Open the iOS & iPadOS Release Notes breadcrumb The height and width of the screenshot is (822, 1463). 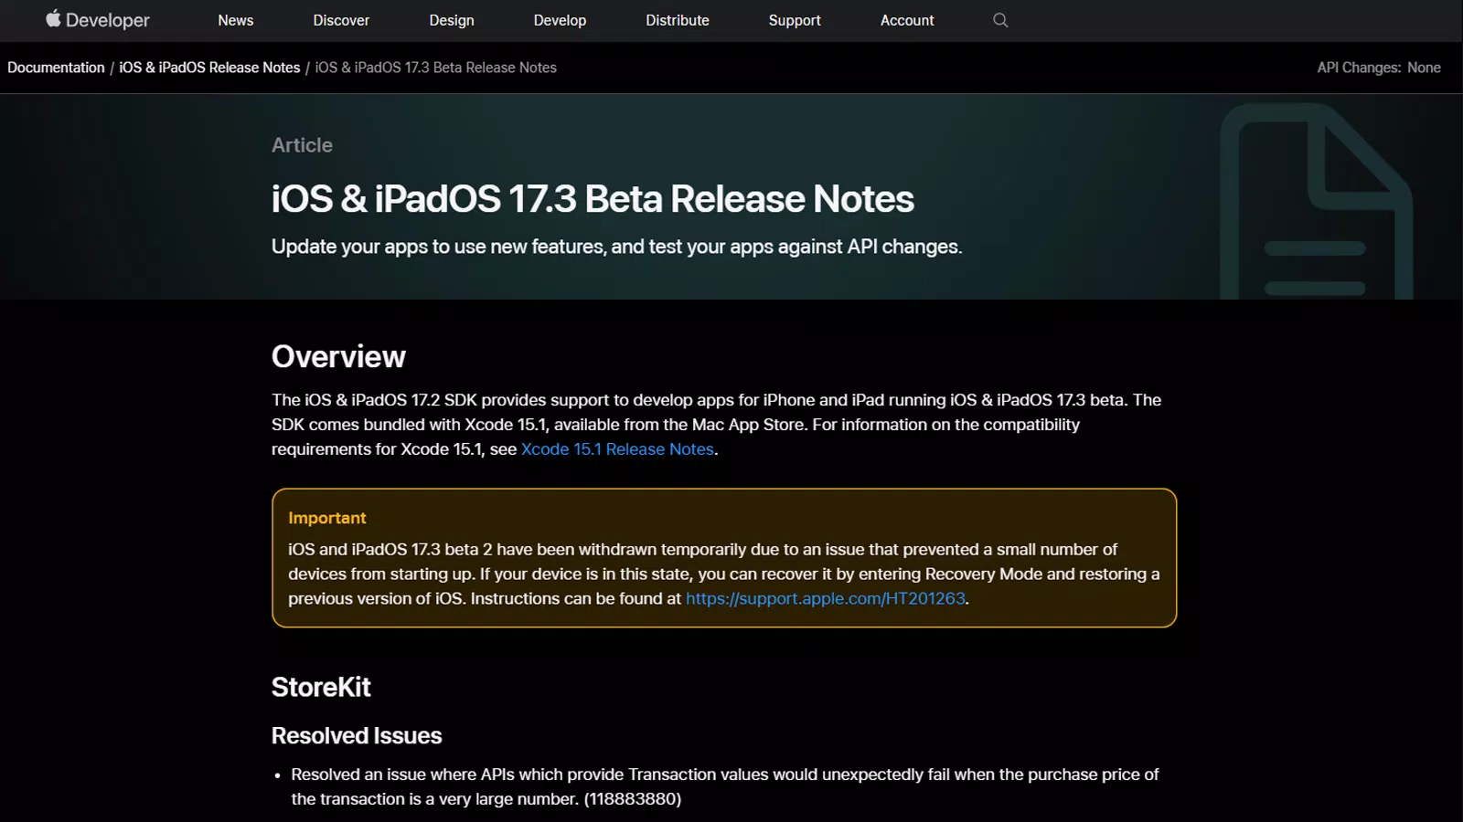[x=209, y=67]
